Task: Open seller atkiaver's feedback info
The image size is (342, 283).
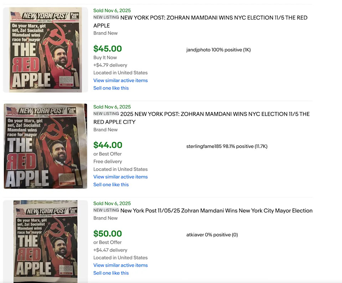Action: pos(212,235)
